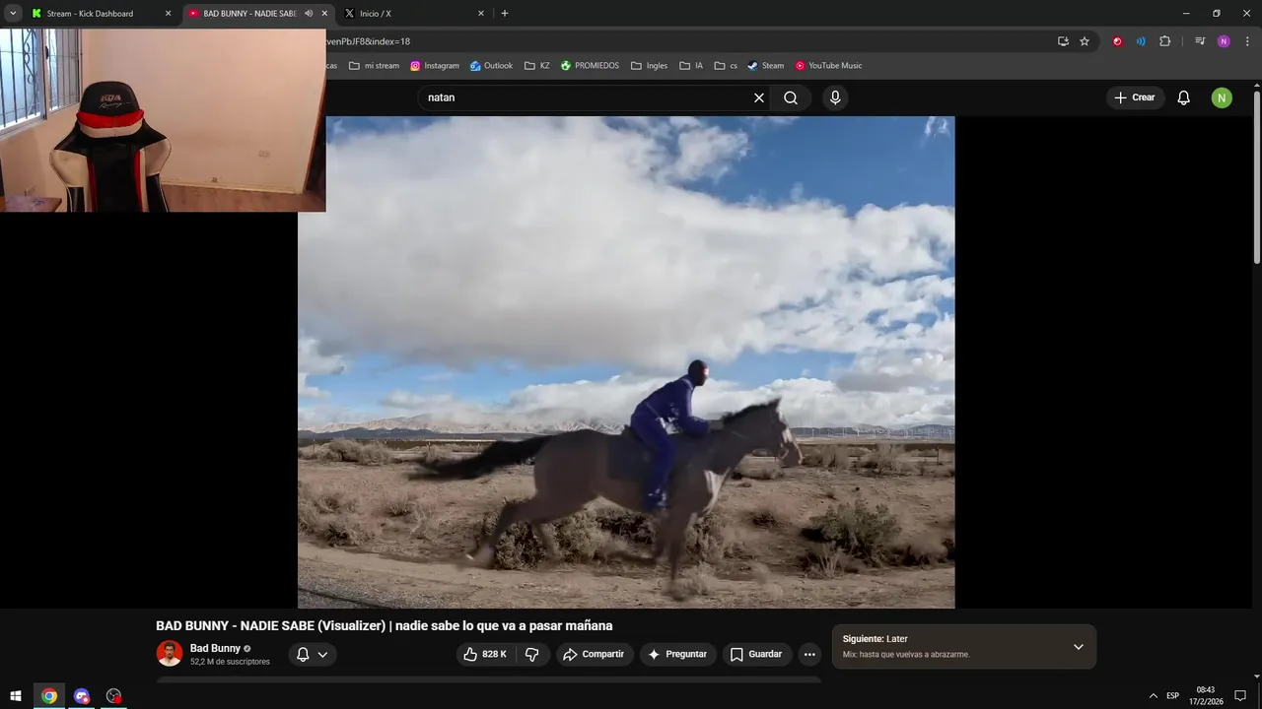Screen dimensions: 1262x709
Task: Open Chrome from the taskbar
Action: click(x=49, y=696)
